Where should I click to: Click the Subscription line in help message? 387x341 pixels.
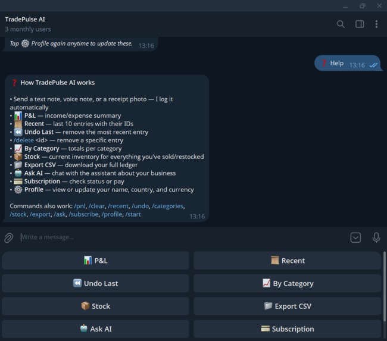coord(67,182)
